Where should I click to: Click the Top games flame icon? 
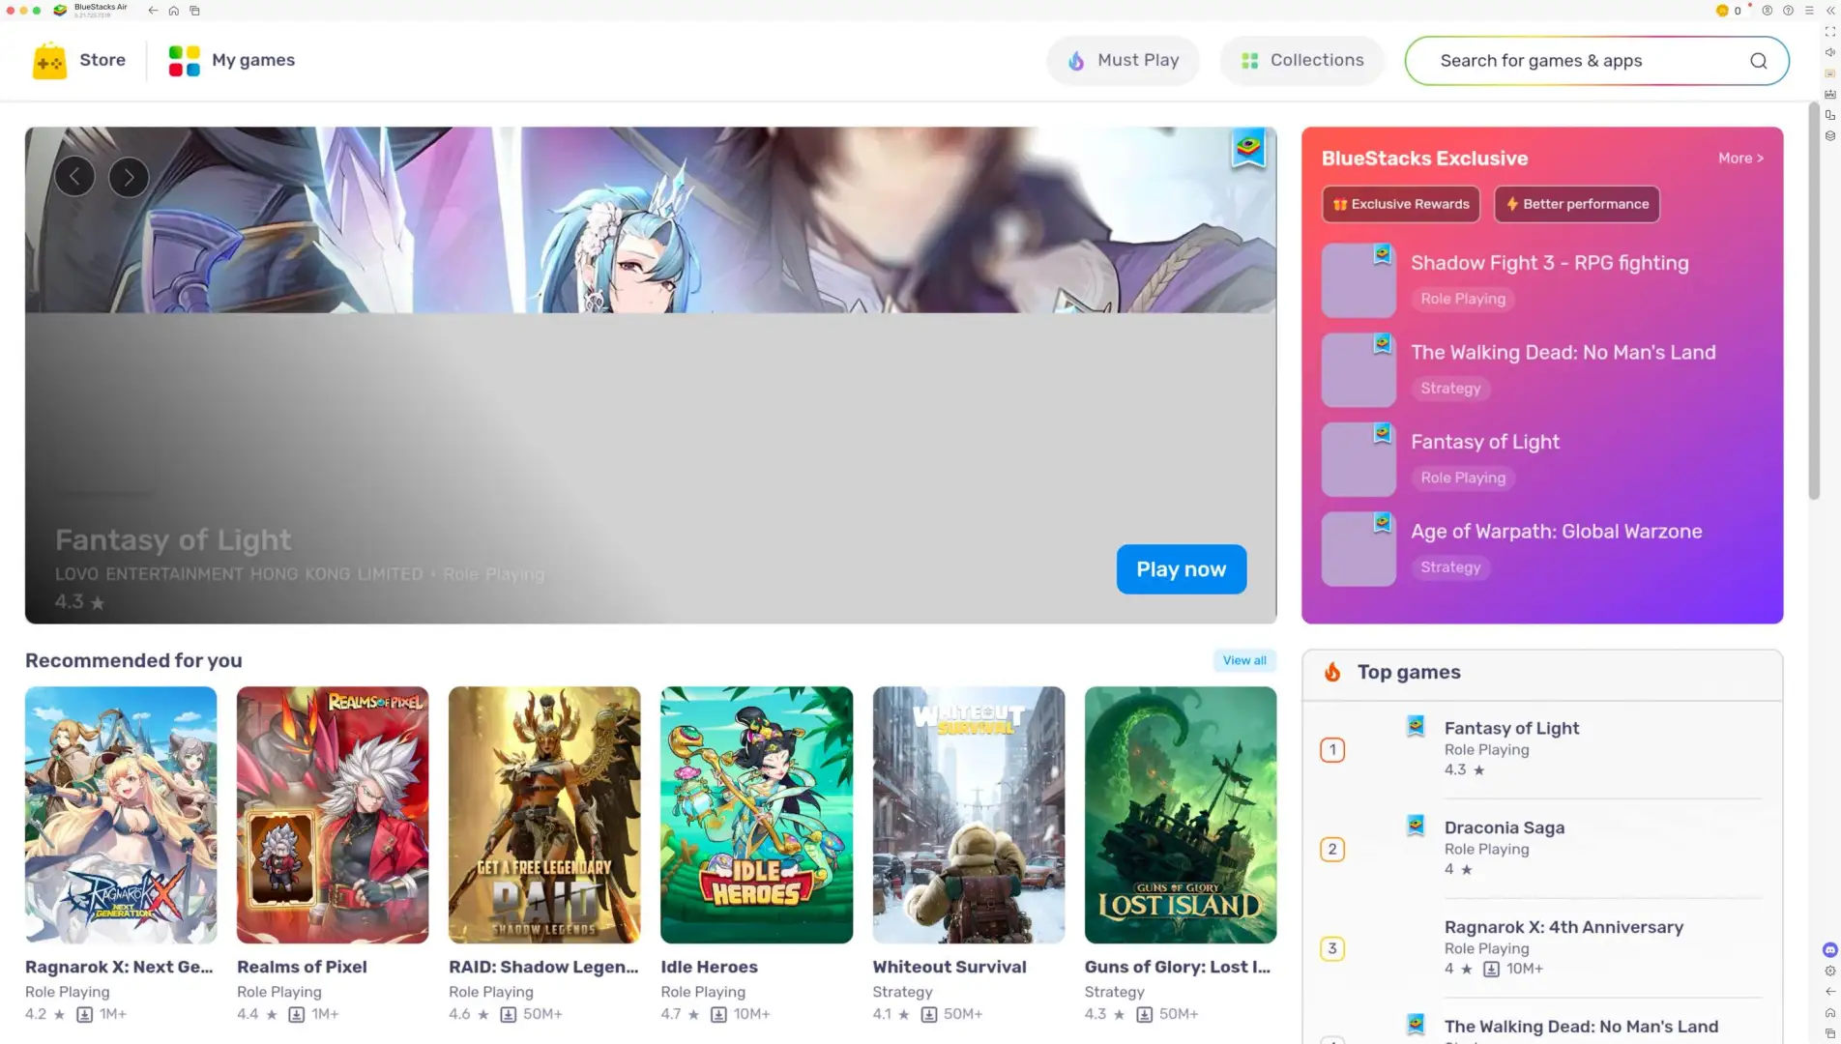coord(1332,672)
